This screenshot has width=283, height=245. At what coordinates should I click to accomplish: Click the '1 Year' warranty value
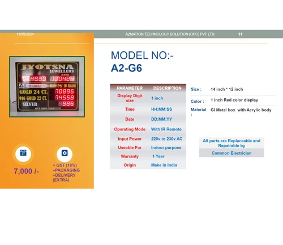158,156
